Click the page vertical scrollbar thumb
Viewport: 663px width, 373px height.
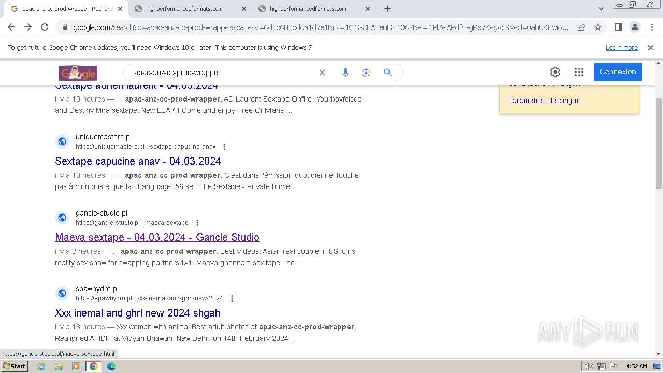point(659,142)
